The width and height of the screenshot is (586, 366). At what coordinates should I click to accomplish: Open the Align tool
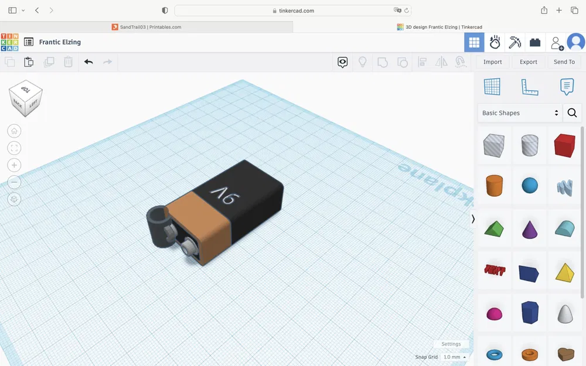coord(422,61)
